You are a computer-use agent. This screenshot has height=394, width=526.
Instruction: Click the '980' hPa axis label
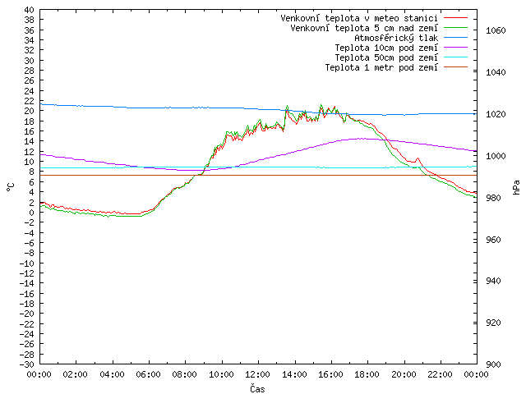493,198
